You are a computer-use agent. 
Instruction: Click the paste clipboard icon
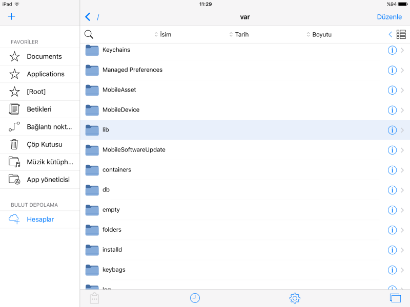point(94,298)
